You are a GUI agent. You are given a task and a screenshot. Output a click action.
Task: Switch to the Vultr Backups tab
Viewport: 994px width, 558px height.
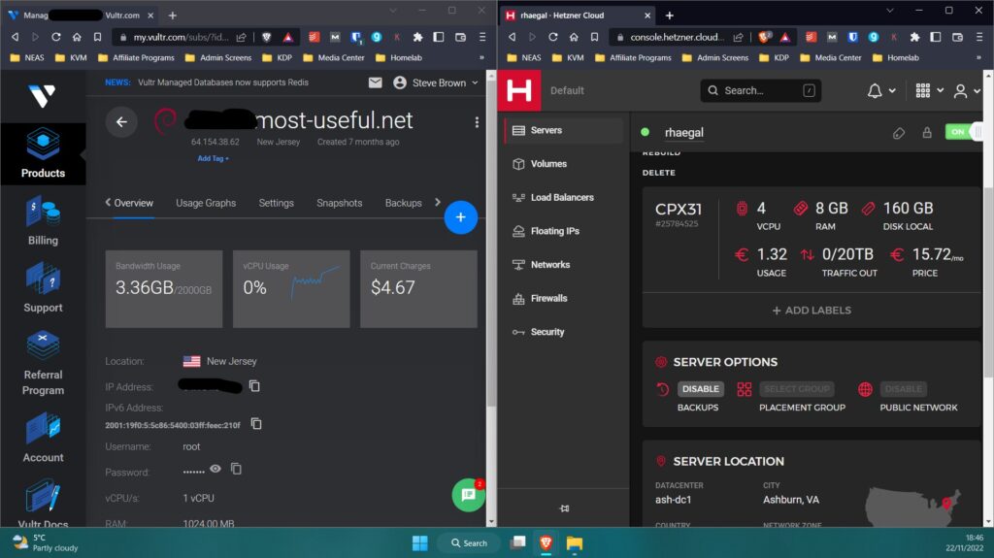(x=403, y=203)
